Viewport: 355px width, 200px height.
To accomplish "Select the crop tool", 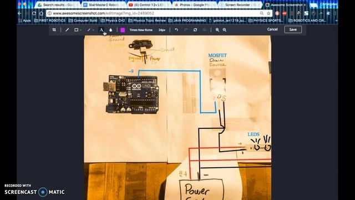I will (x=54, y=29).
